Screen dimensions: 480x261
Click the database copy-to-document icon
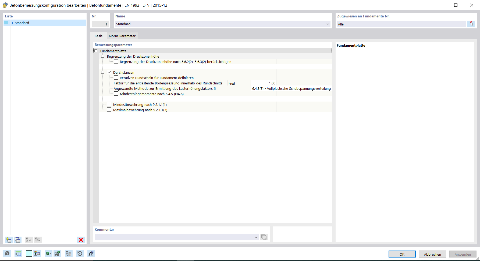[x=69, y=253]
